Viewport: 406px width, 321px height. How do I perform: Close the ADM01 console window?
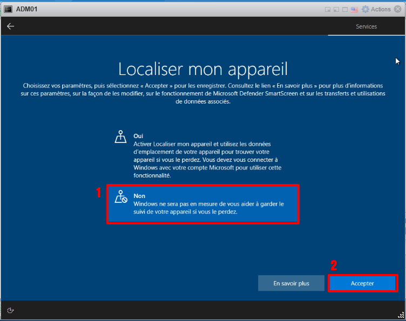399,9
